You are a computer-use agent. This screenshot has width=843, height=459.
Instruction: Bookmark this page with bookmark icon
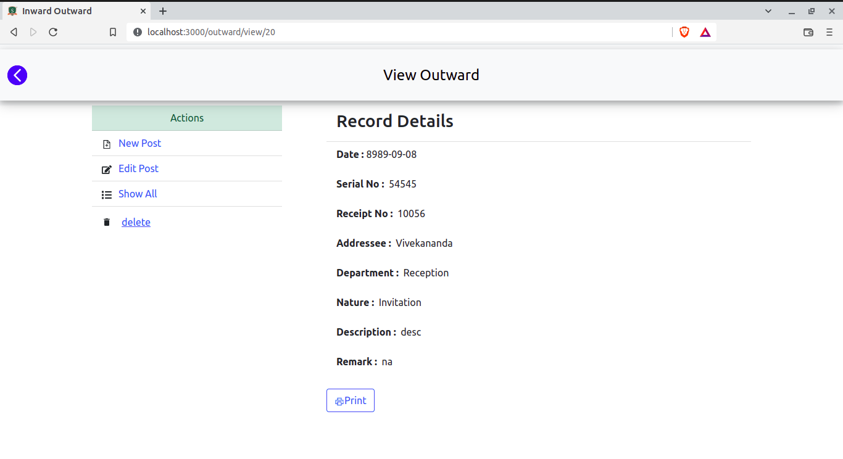(x=113, y=32)
